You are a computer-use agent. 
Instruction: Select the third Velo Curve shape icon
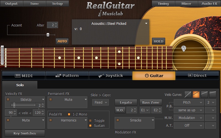204,94
